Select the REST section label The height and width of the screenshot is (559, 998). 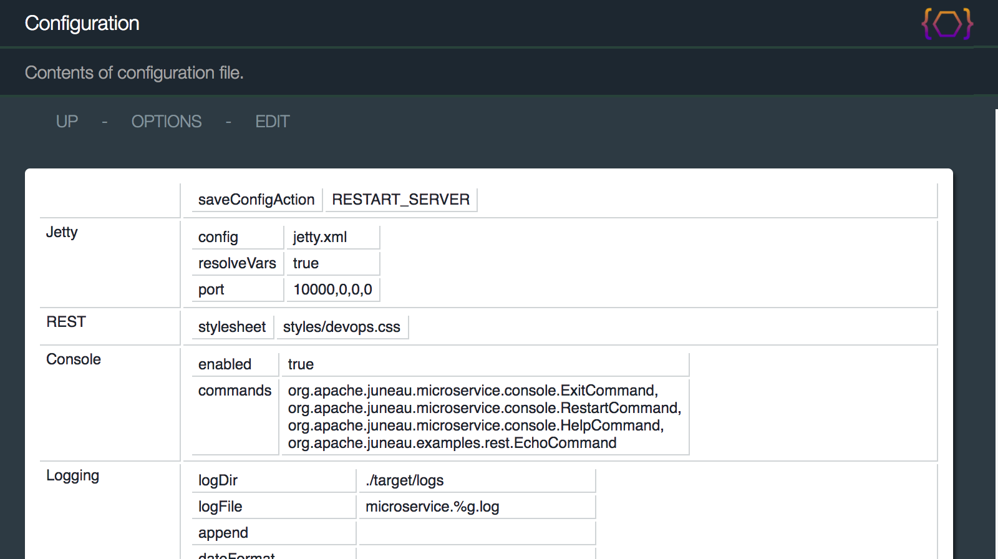pyautogui.click(x=66, y=322)
